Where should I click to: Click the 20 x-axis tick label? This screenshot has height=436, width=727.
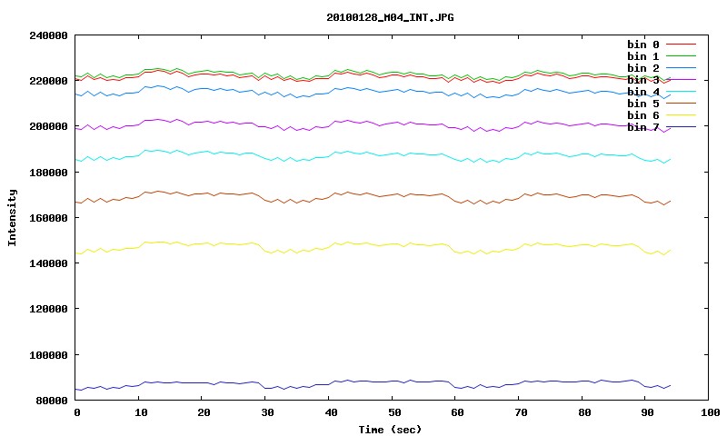[x=204, y=412]
